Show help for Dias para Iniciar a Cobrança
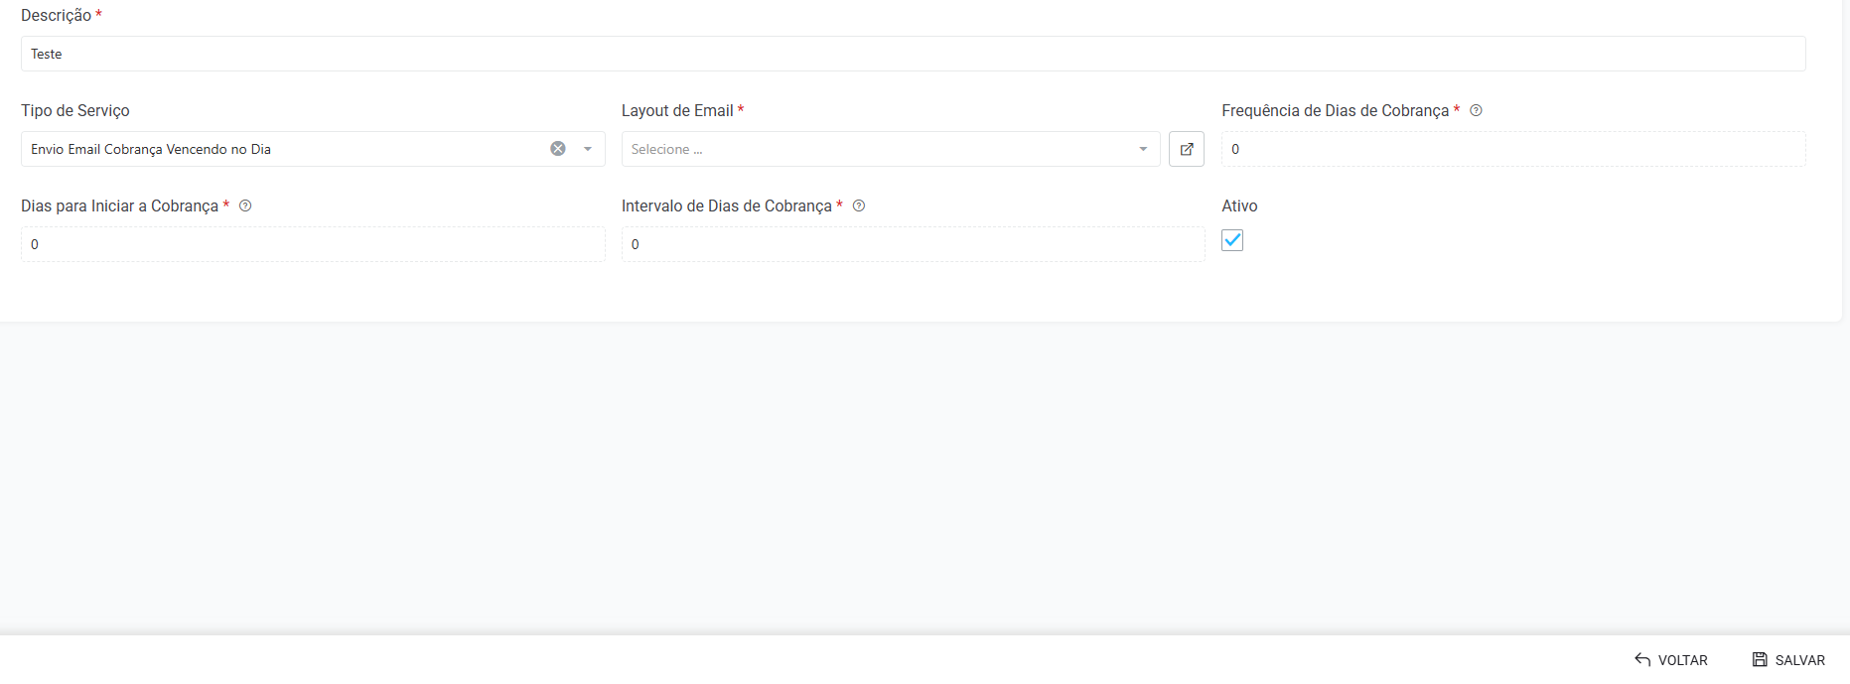Image resolution: width=1850 pixels, height=684 pixels. tap(245, 206)
